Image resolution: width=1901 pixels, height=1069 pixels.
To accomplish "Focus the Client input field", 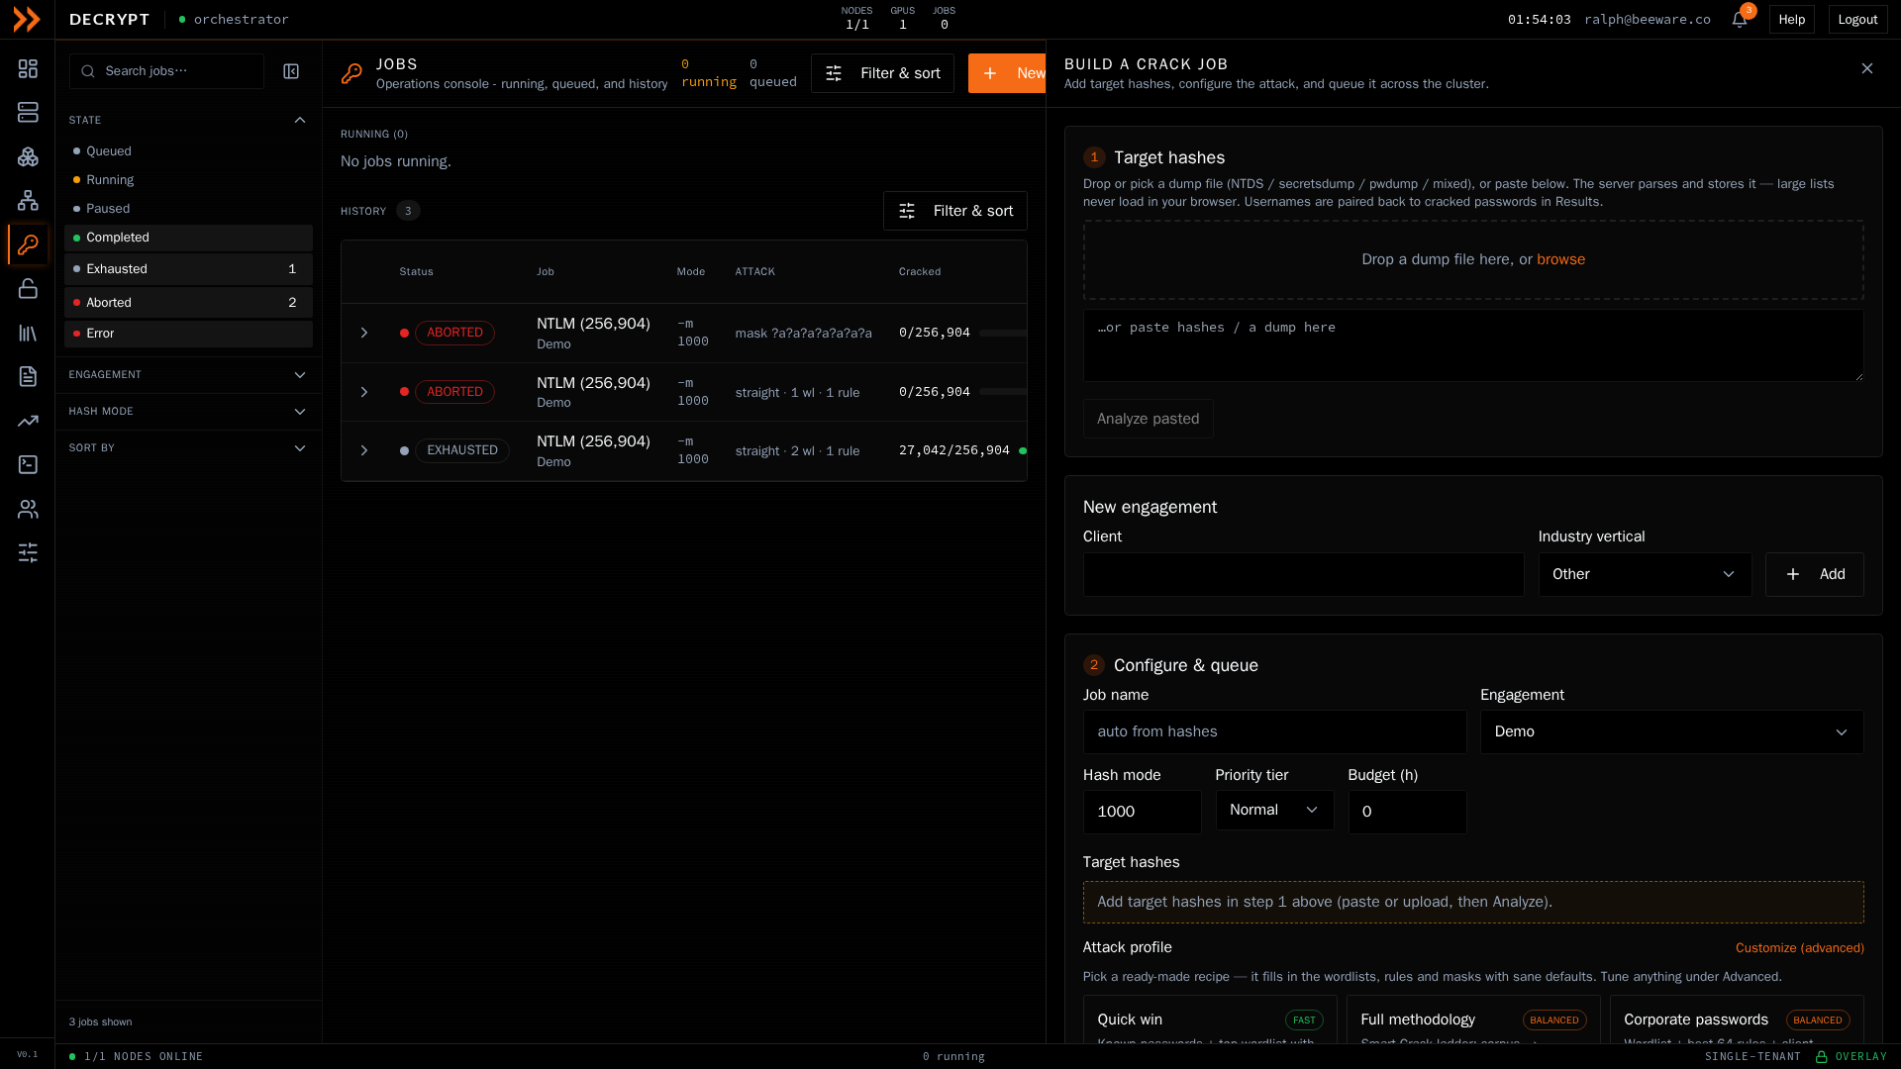I will [x=1303, y=574].
